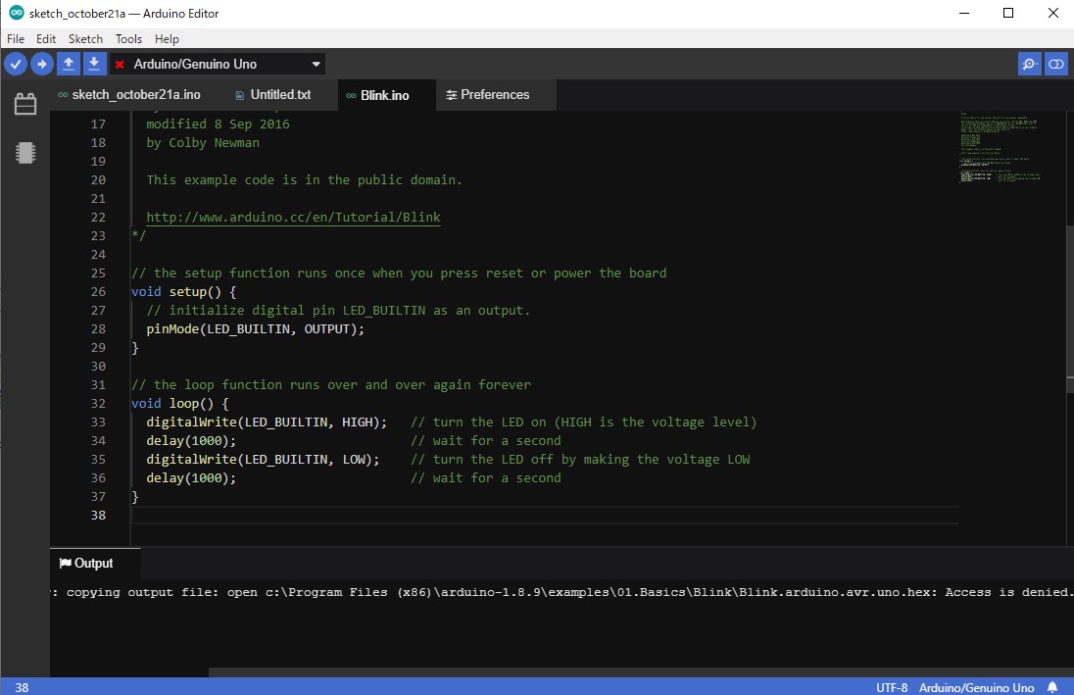
Task: Click the Arduino logo in title bar
Action: 17,13
